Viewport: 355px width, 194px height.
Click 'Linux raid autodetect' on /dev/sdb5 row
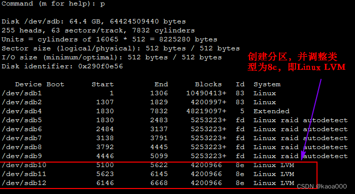tap(300, 120)
